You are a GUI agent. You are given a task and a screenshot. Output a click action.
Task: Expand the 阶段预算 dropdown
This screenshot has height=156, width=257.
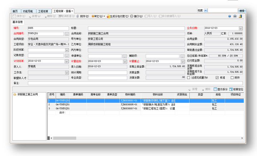tap(67, 50)
